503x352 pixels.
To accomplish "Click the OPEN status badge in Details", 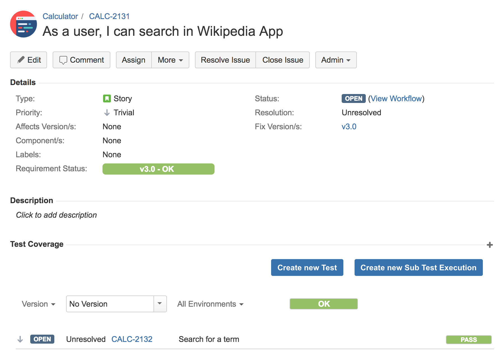I will click(353, 98).
